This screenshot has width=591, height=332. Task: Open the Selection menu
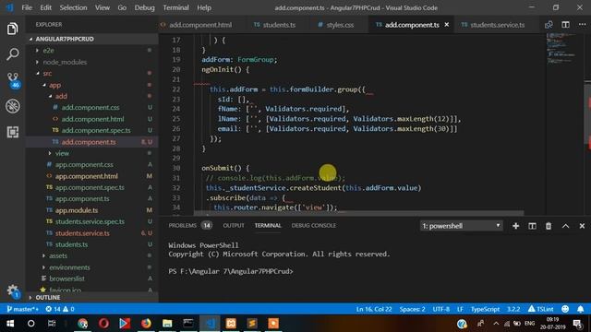pyautogui.click(x=73, y=7)
